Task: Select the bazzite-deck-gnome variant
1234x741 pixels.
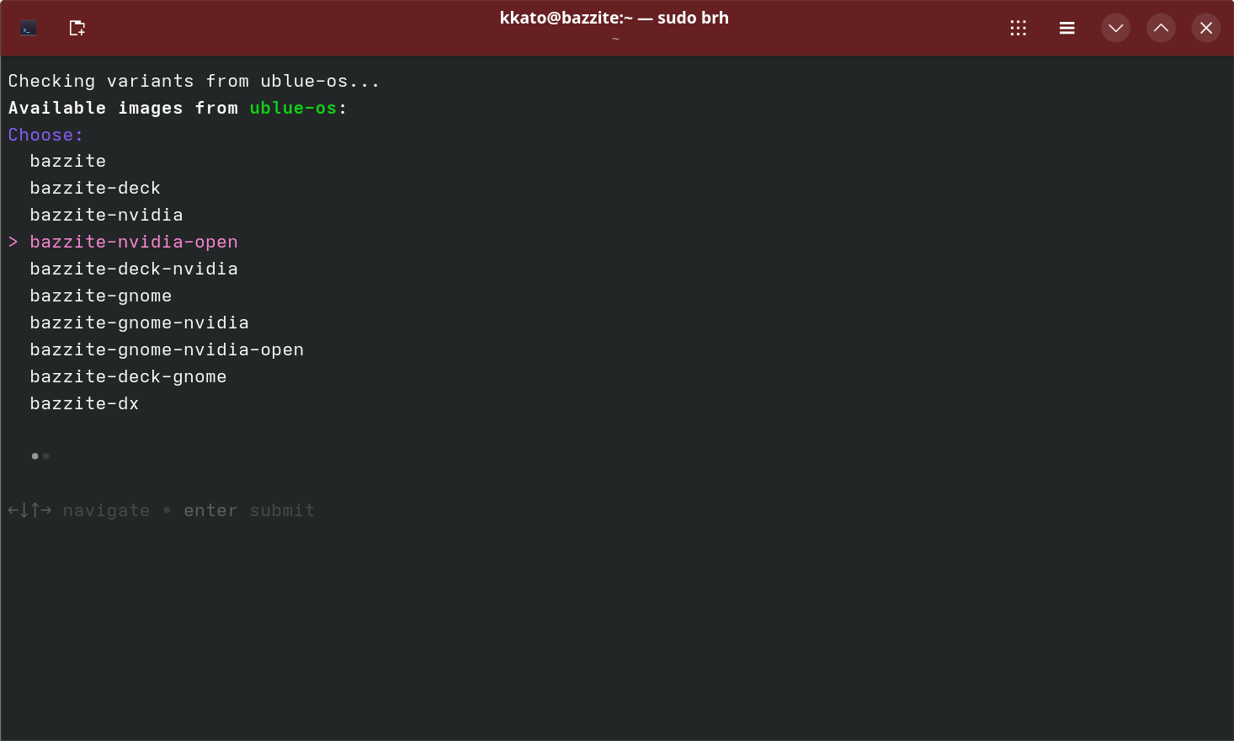Action: click(128, 376)
